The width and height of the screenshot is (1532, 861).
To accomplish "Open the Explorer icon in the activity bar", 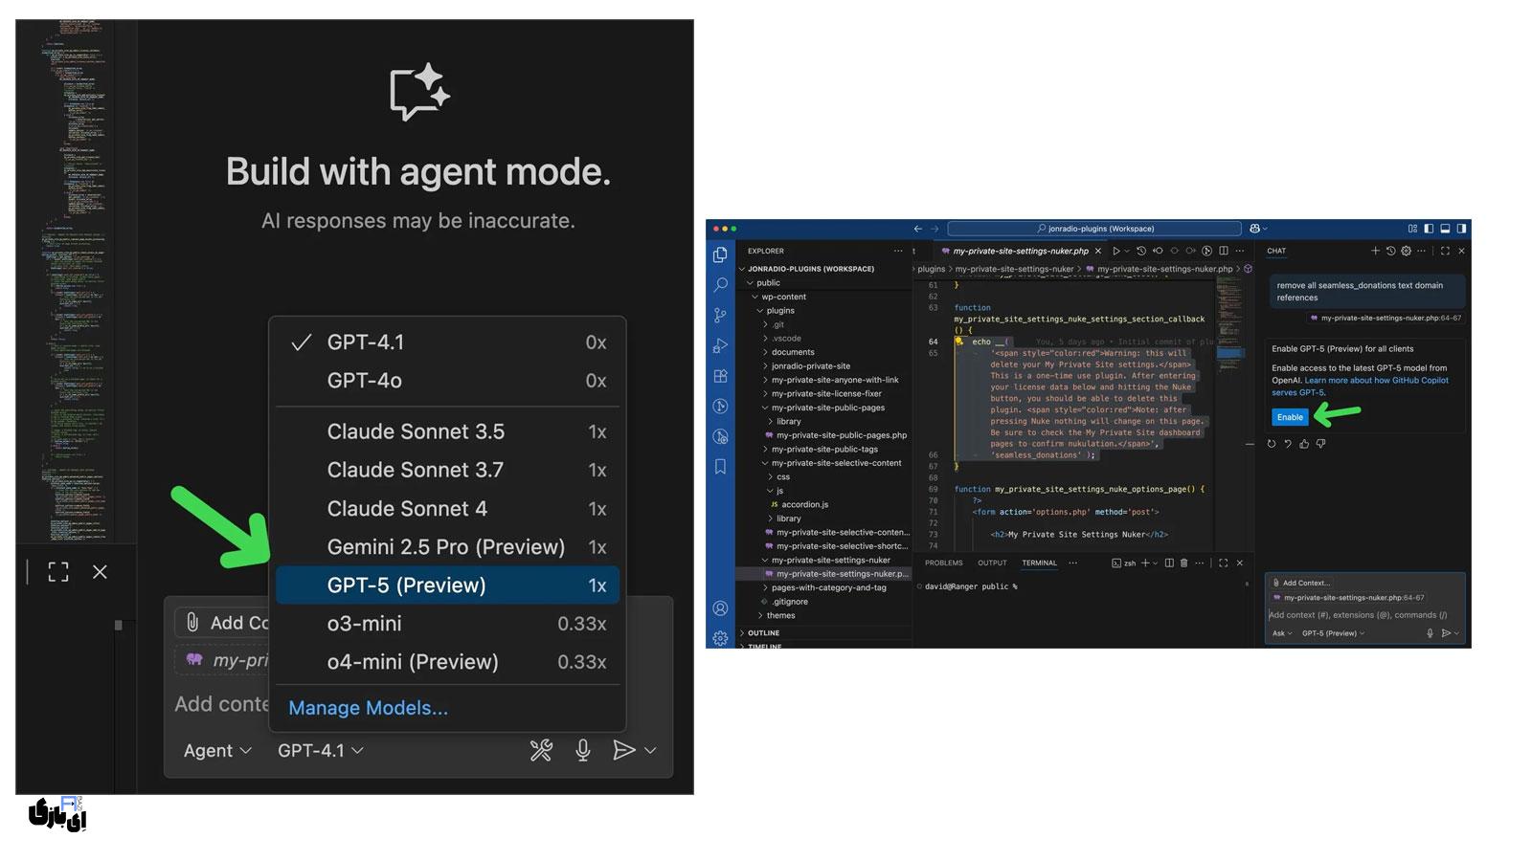I will point(719,254).
